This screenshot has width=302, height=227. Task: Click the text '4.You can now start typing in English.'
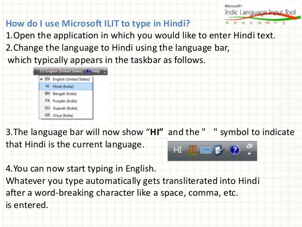pyautogui.click(x=81, y=169)
